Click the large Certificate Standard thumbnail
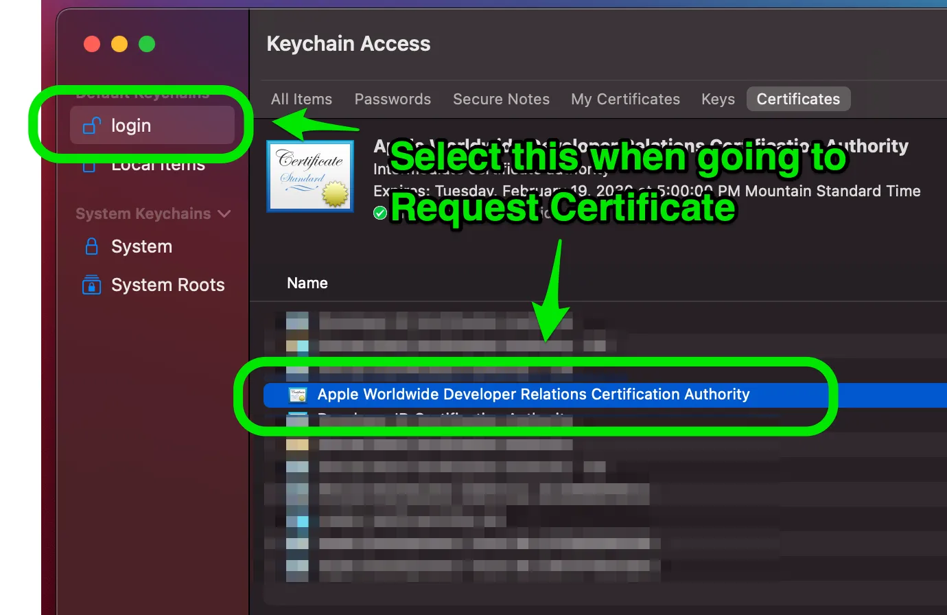 click(310, 176)
